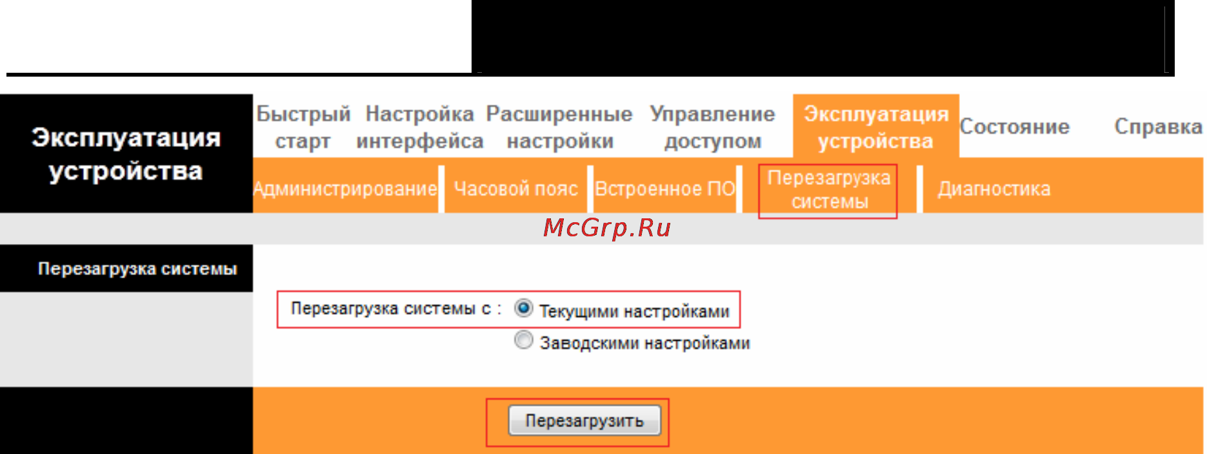Open the Быстрый старт tab
The height and width of the screenshot is (454, 1207).
pyautogui.click(x=303, y=127)
